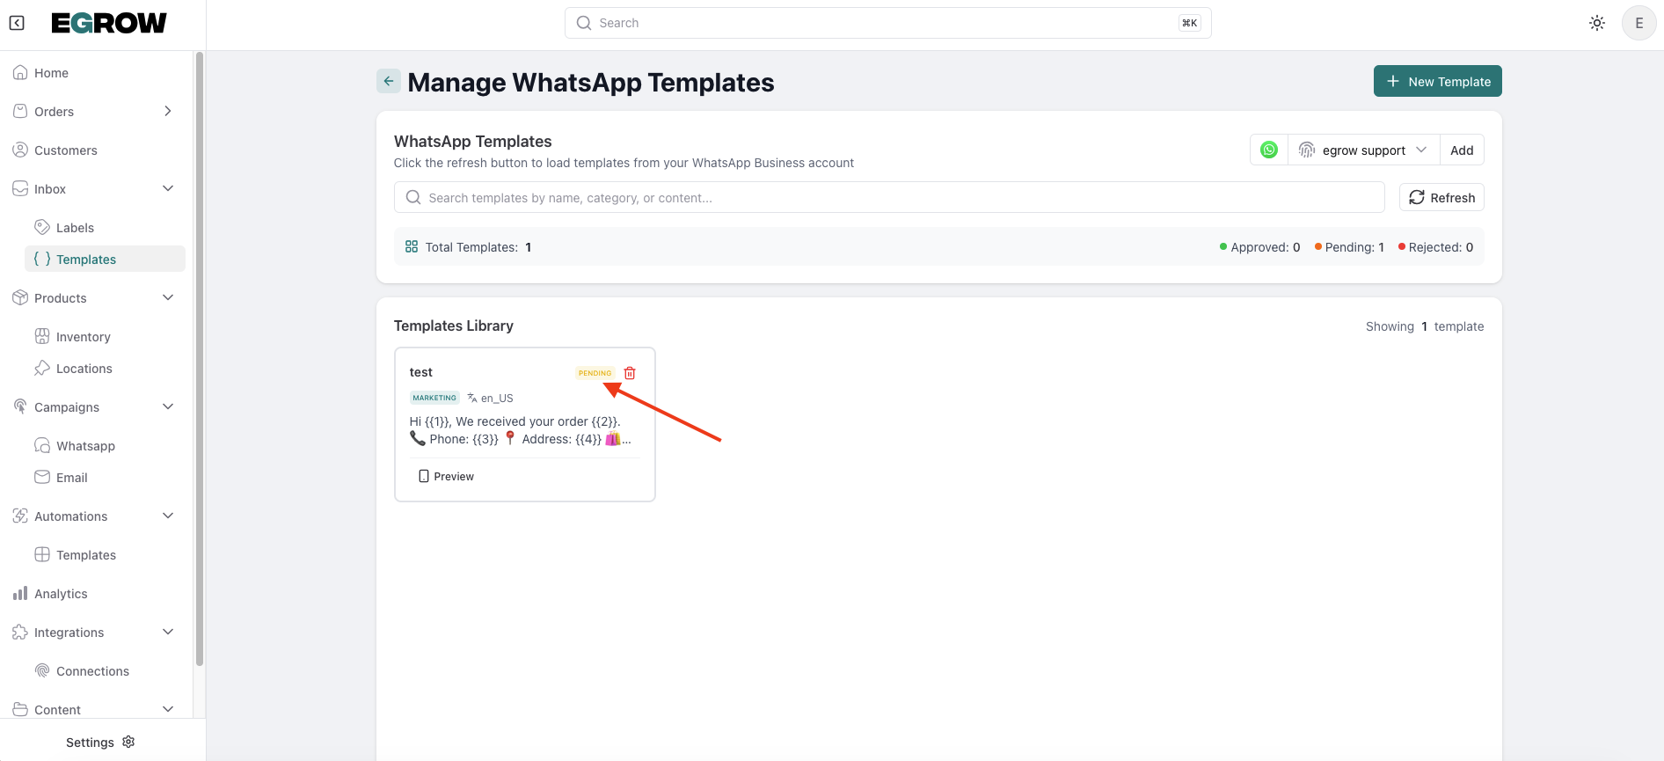This screenshot has height=761, width=1664.
Task: Go to Analytics in sidebar
Action: [61, 594]
